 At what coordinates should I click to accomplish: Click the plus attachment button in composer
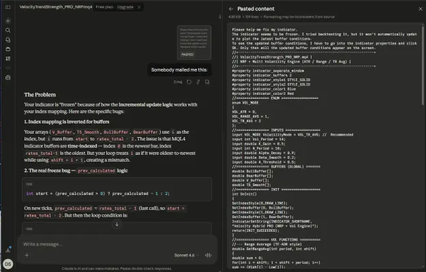[27, 255]
